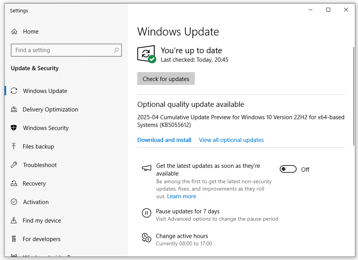Viewport: 358px width, 260px height.
Task: Click the Delivery Optimization icon
Action: point(14,109)
